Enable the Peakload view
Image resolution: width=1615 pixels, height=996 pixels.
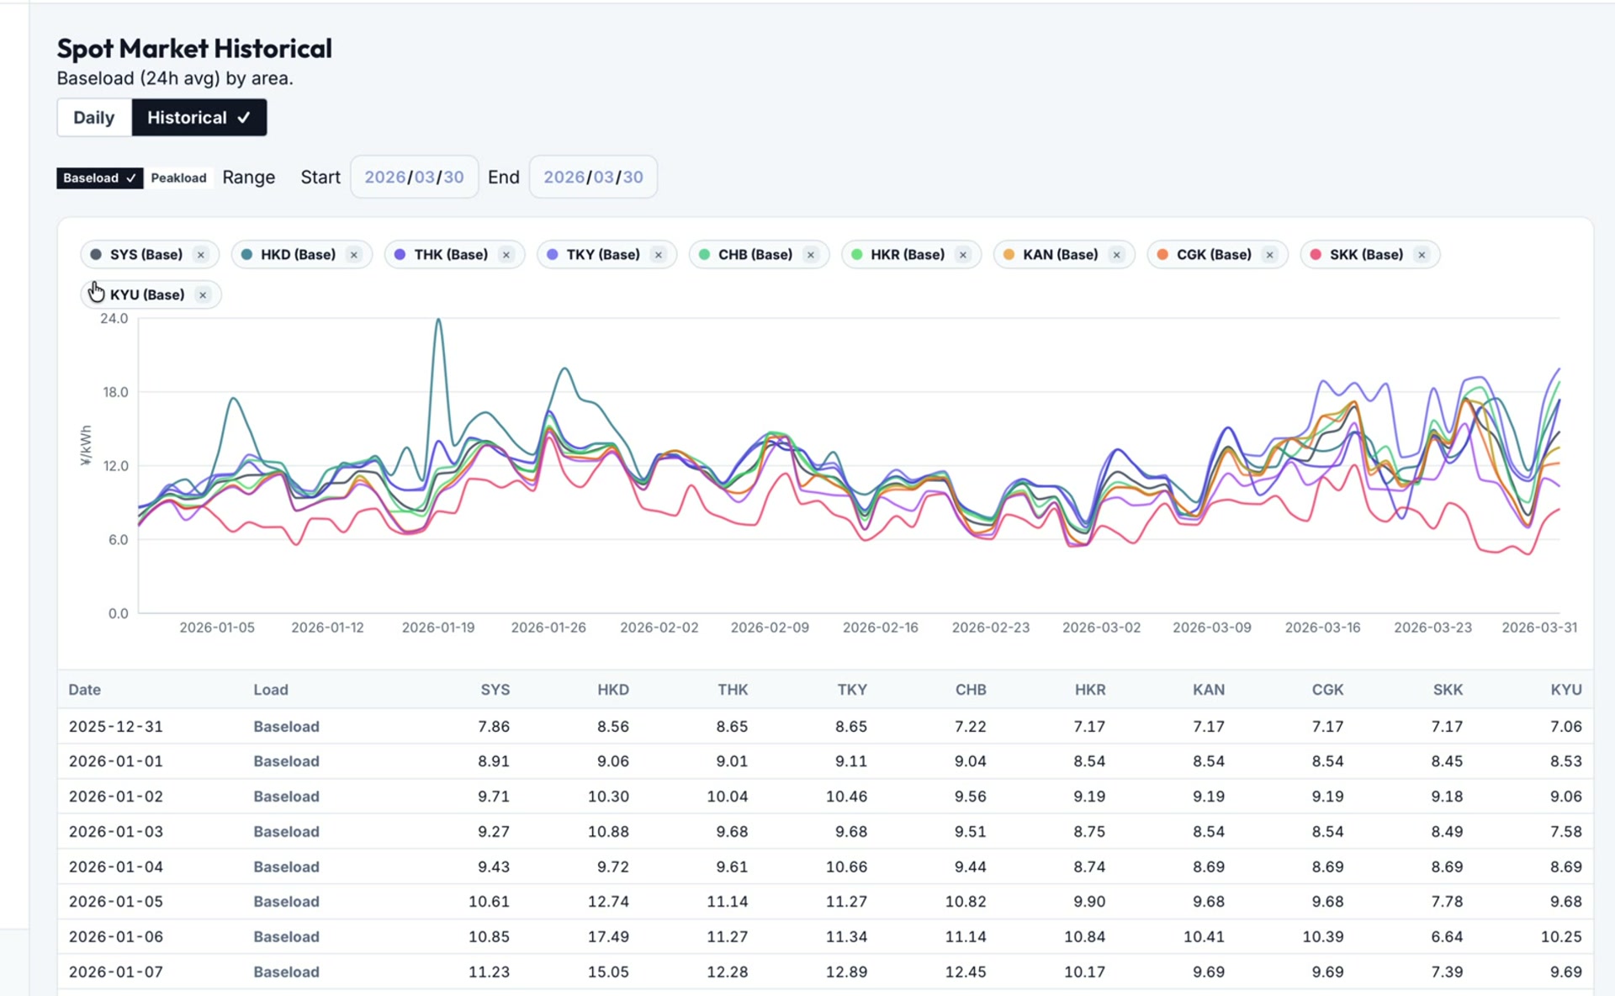179,177
